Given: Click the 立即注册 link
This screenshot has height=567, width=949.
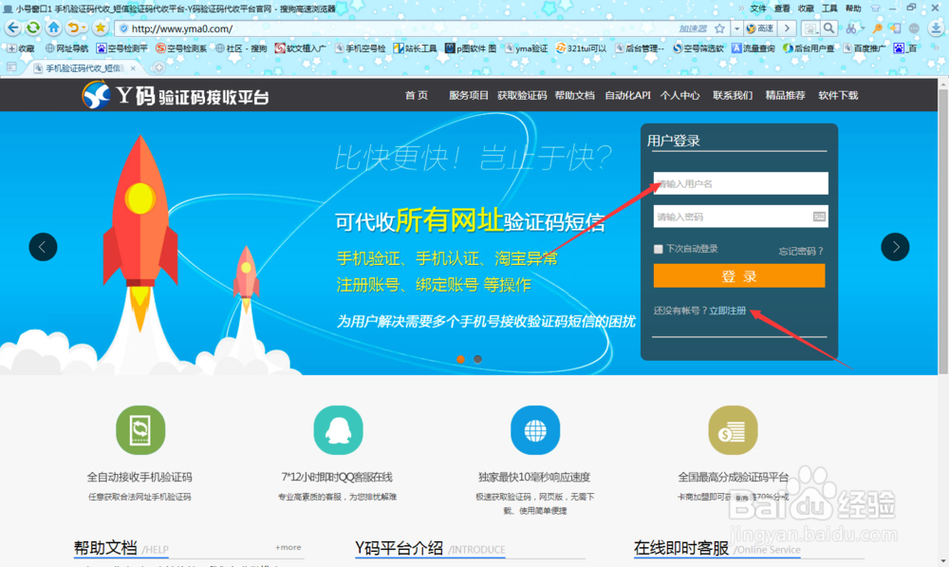Looking at the screenshot, I should pyautogui.click(x=728, y=311).
